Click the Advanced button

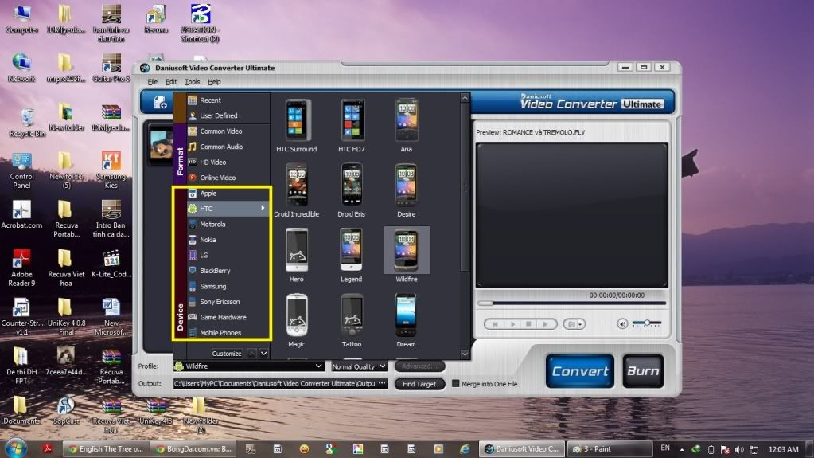pos(419,366)
